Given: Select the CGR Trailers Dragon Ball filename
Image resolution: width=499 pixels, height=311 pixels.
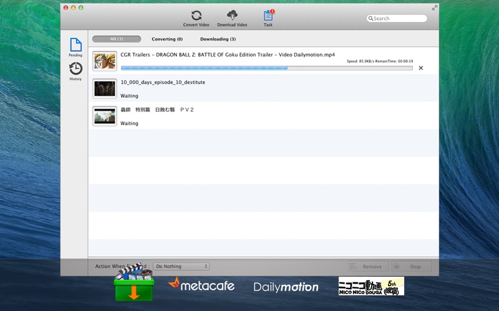Looking at the screenshot, I should [228, 55].
